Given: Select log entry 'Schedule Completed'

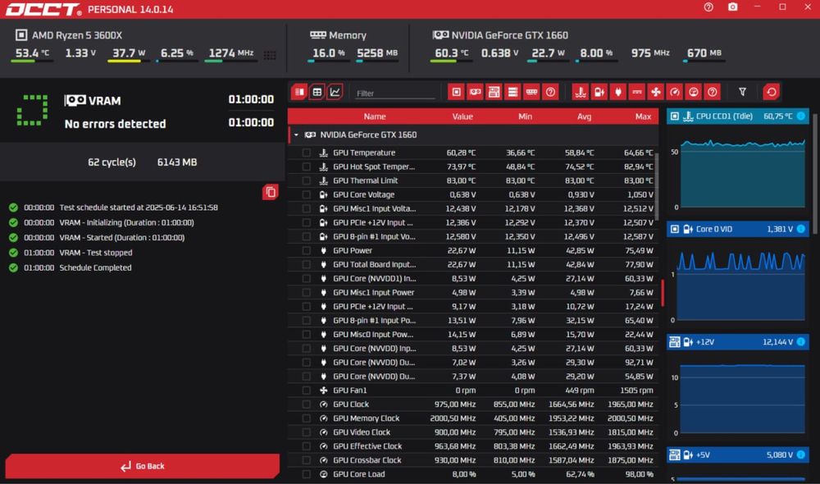Looking at the screenshot, I should pos(95,268).
